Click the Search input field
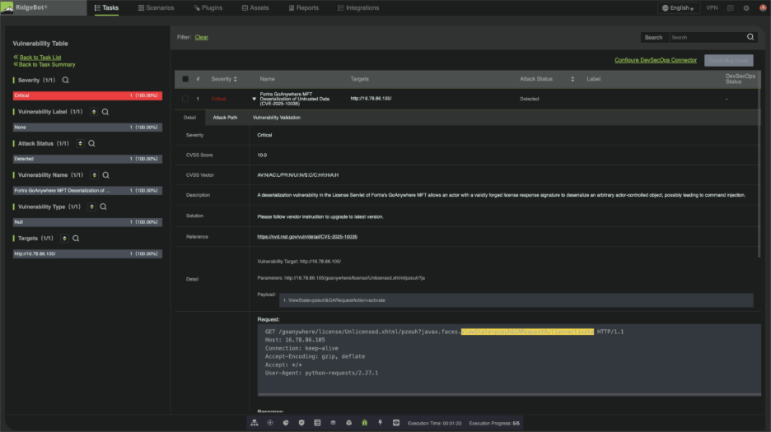This screenshot has width=771, height=432. click(707, 37)
